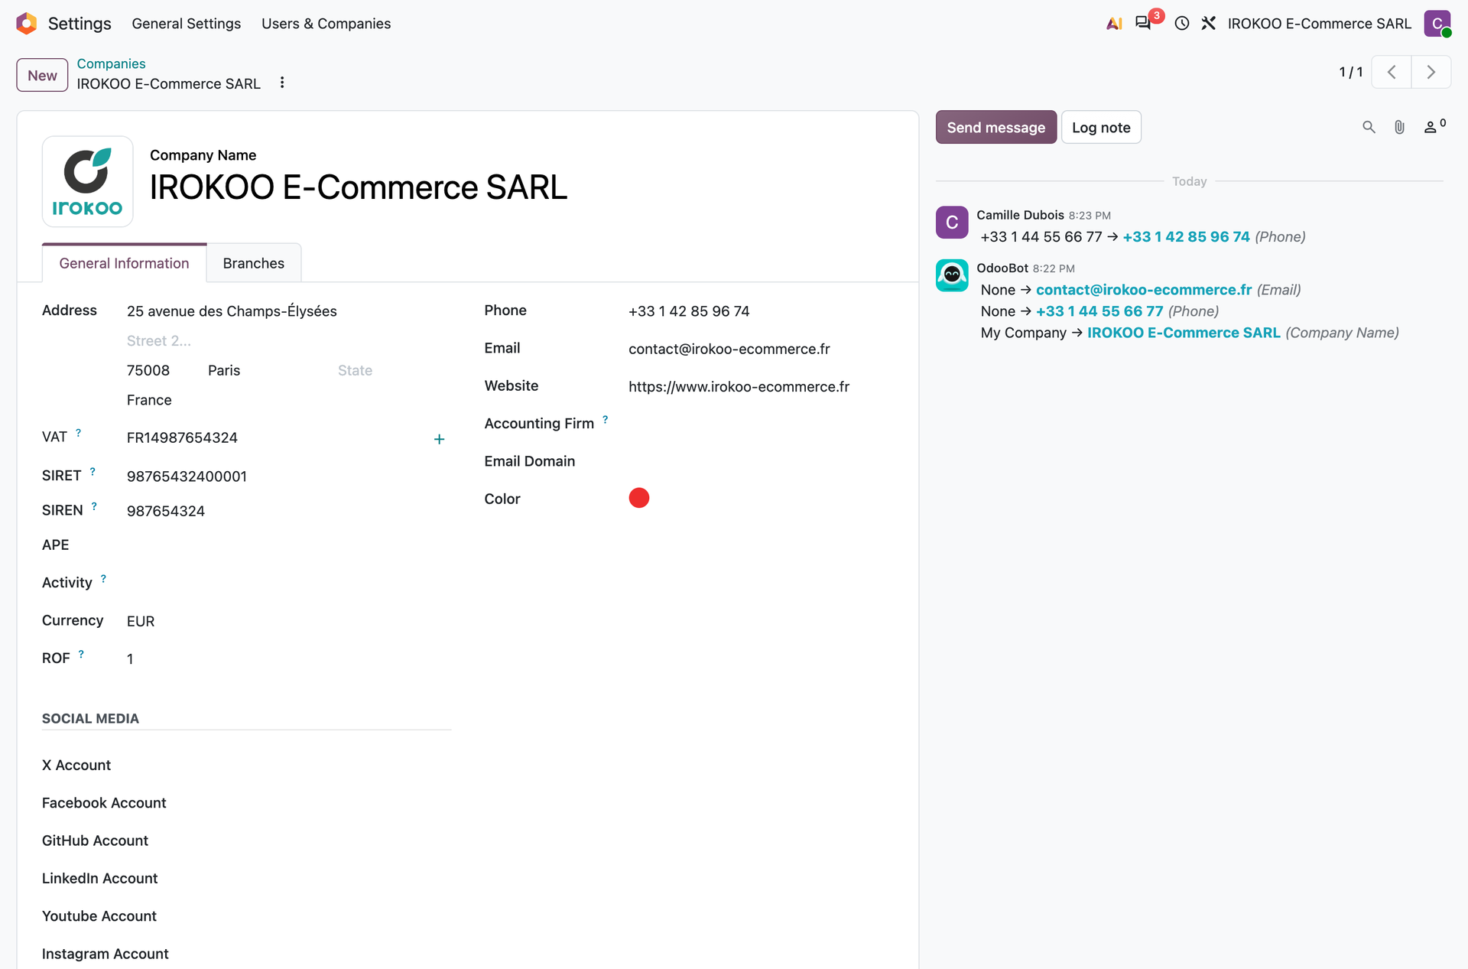Open the General Settings menu
The height and width of the screenshot is (969, 1468).
point(186,24)
